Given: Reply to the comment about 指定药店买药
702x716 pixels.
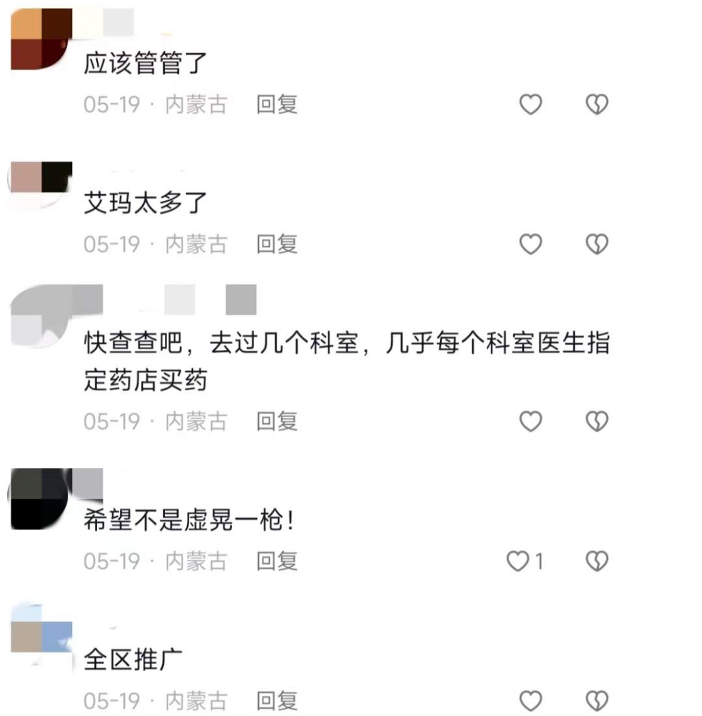Looking at the screenshot, I should point(277,421).
